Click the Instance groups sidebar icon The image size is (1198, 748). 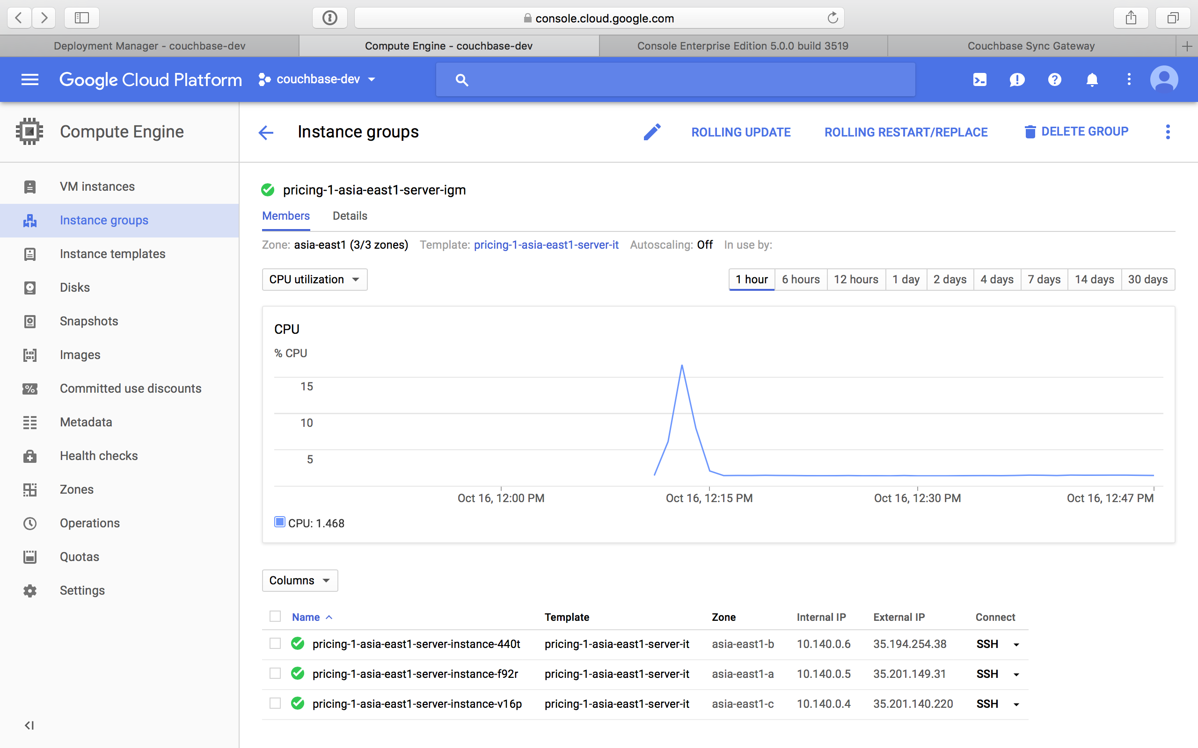coord(29,220)
